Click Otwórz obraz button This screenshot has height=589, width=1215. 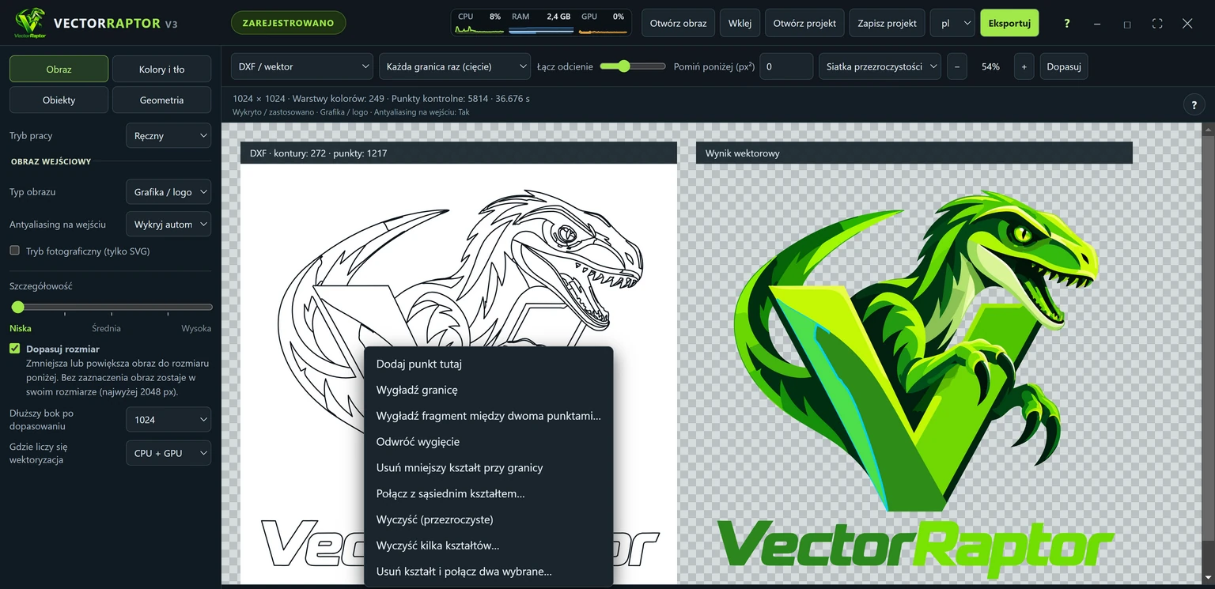point(678,23)
